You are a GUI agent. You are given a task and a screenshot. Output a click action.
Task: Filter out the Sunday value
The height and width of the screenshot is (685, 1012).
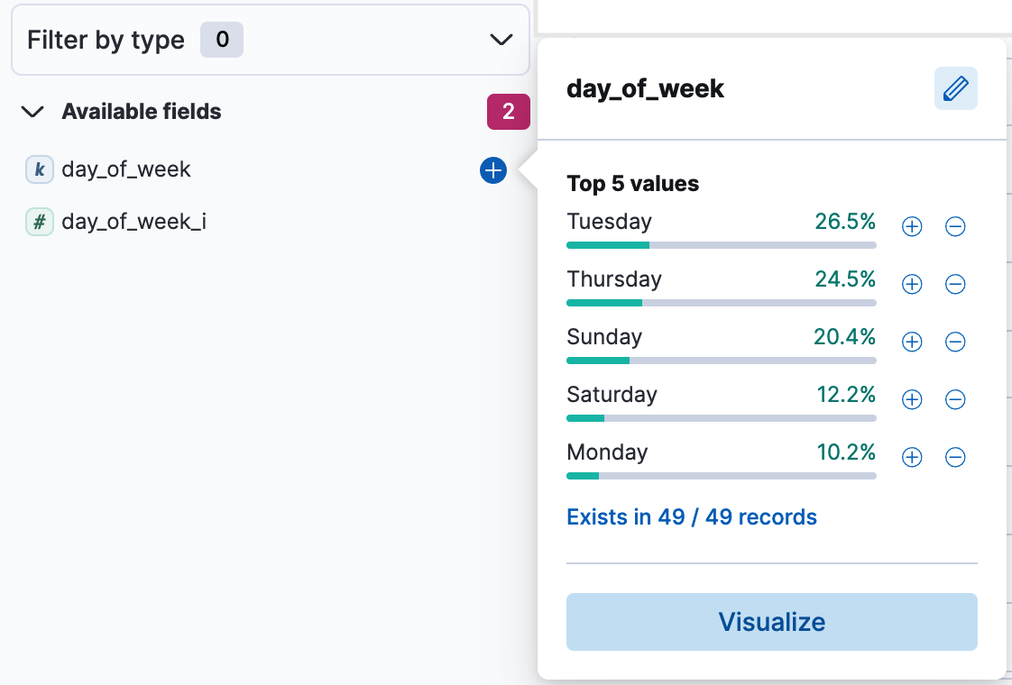click(955, 342)
